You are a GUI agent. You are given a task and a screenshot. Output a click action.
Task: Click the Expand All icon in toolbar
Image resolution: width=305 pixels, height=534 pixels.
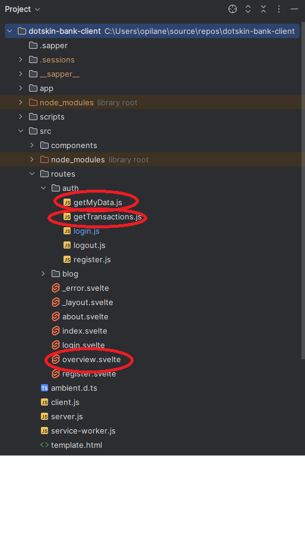pos(248,9)
